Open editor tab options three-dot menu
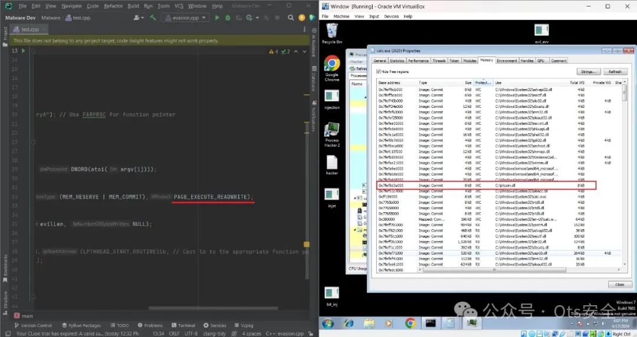The height and width of the screenshot is (337, 637). (304, 29)
